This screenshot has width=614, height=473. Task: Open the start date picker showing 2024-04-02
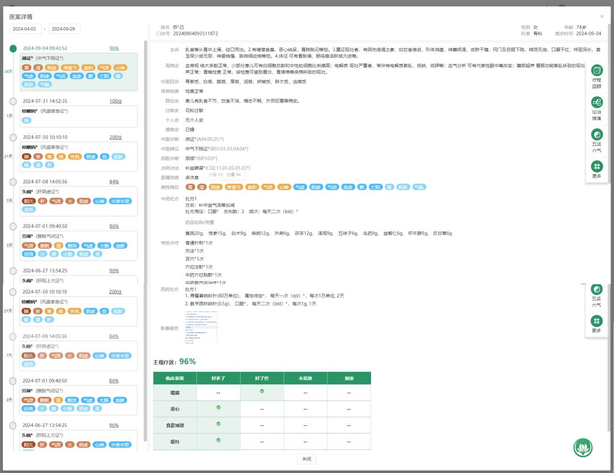[x=25, y=29]
